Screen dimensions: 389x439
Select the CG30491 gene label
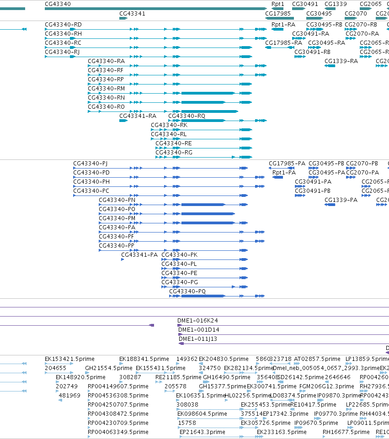click(305, 4)
